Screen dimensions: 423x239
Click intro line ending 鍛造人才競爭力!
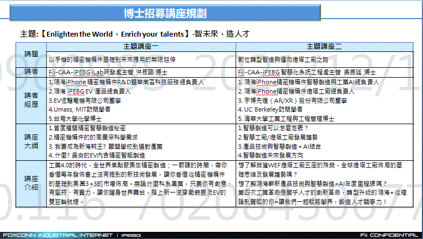(x=312, y=202)
